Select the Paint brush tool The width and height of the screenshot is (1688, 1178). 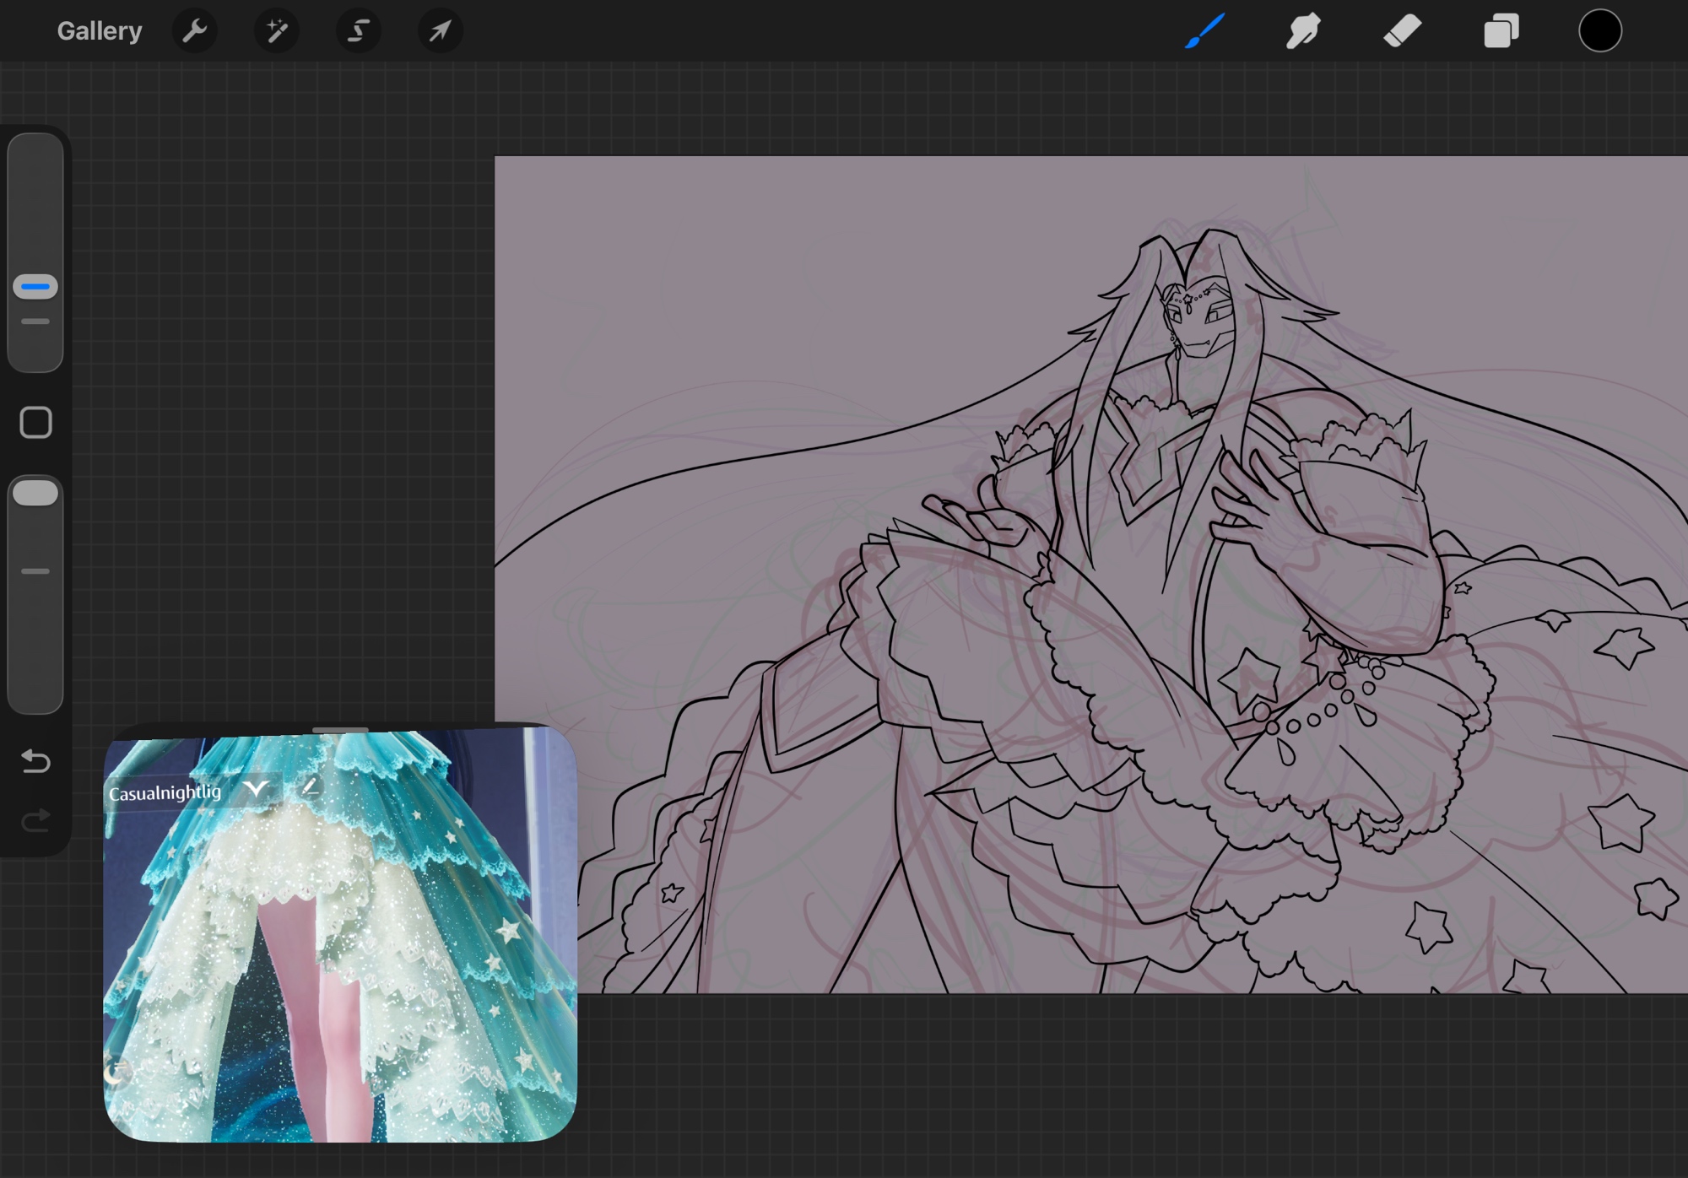tap(1205, 31)
